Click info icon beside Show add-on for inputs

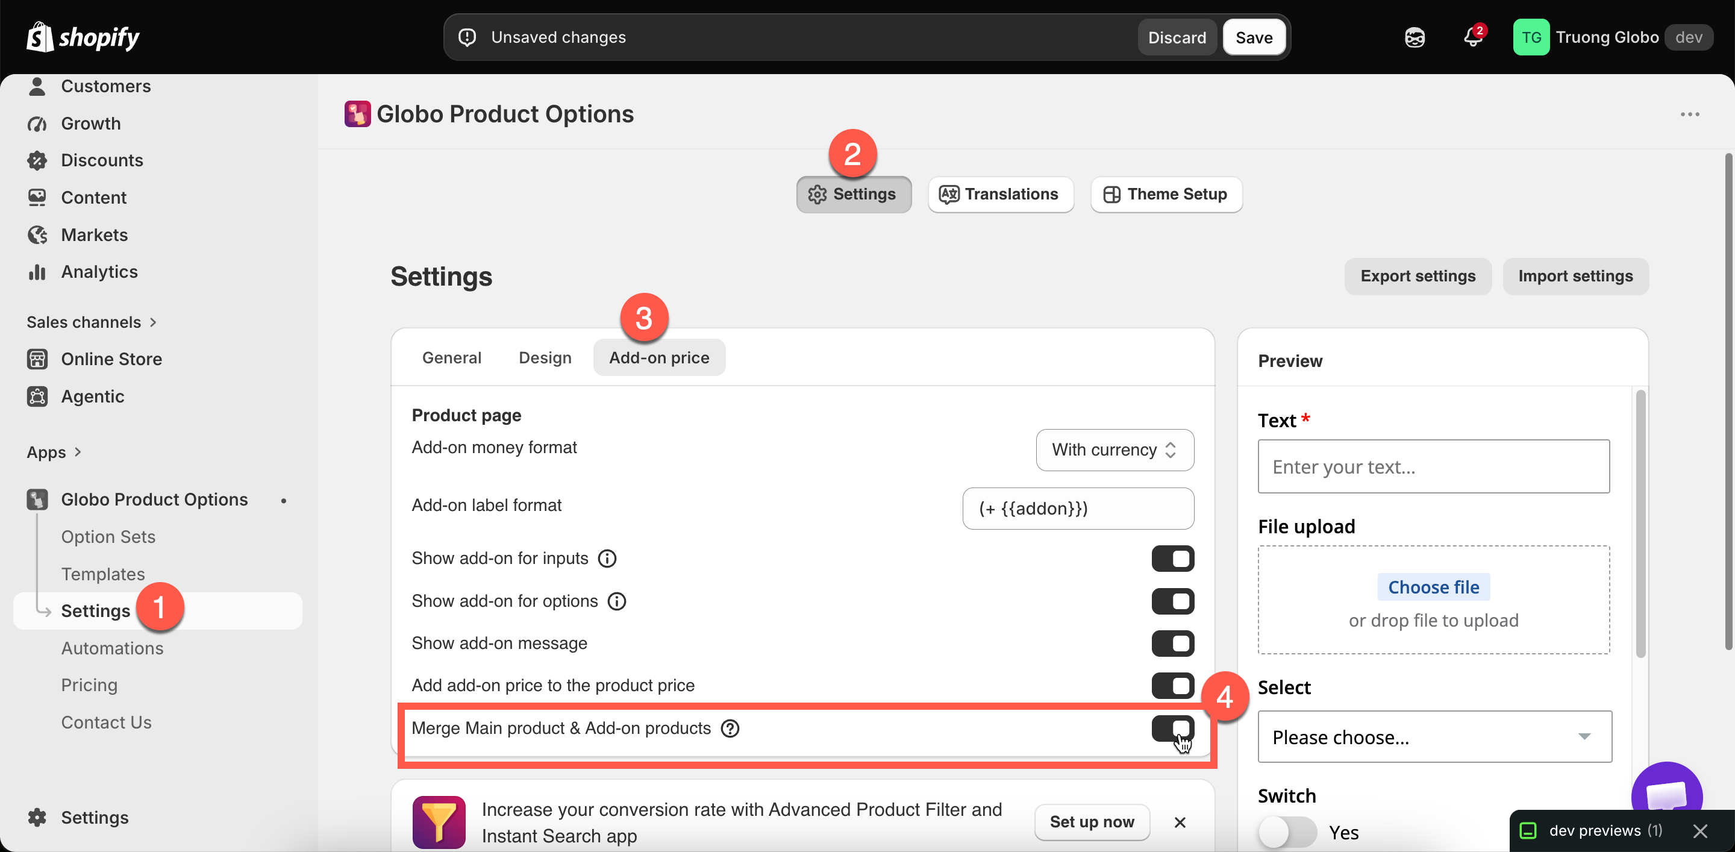click(x=607, y=559)
